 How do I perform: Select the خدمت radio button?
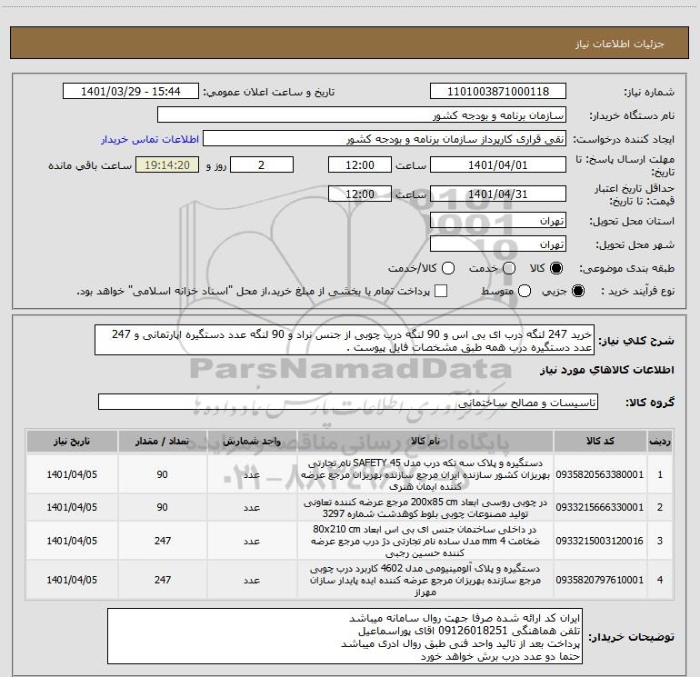[509, 268]
